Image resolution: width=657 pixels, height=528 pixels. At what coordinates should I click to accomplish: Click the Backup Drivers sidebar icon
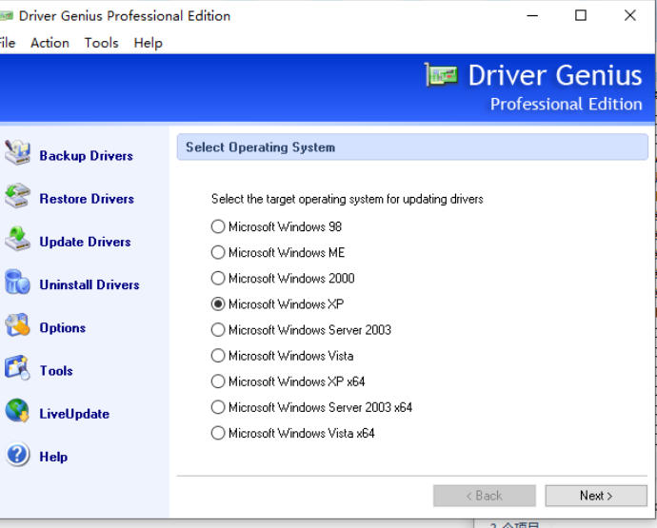[x=17, y=154]
